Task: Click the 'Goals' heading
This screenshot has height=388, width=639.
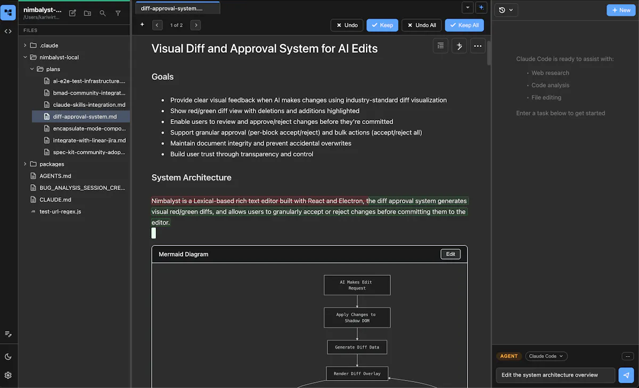Action: [x=162, y=77]
